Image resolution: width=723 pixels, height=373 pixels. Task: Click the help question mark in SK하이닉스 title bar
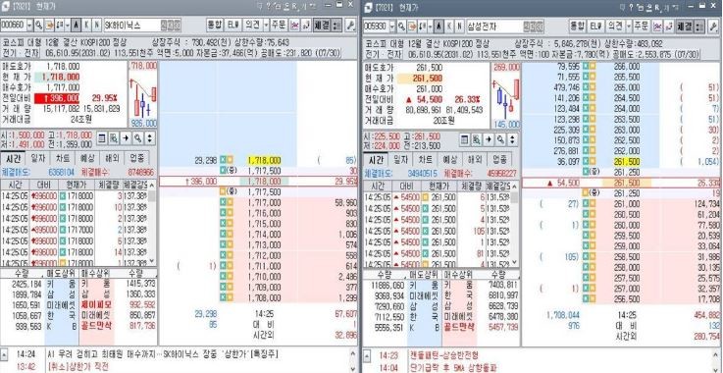[268, 6]
